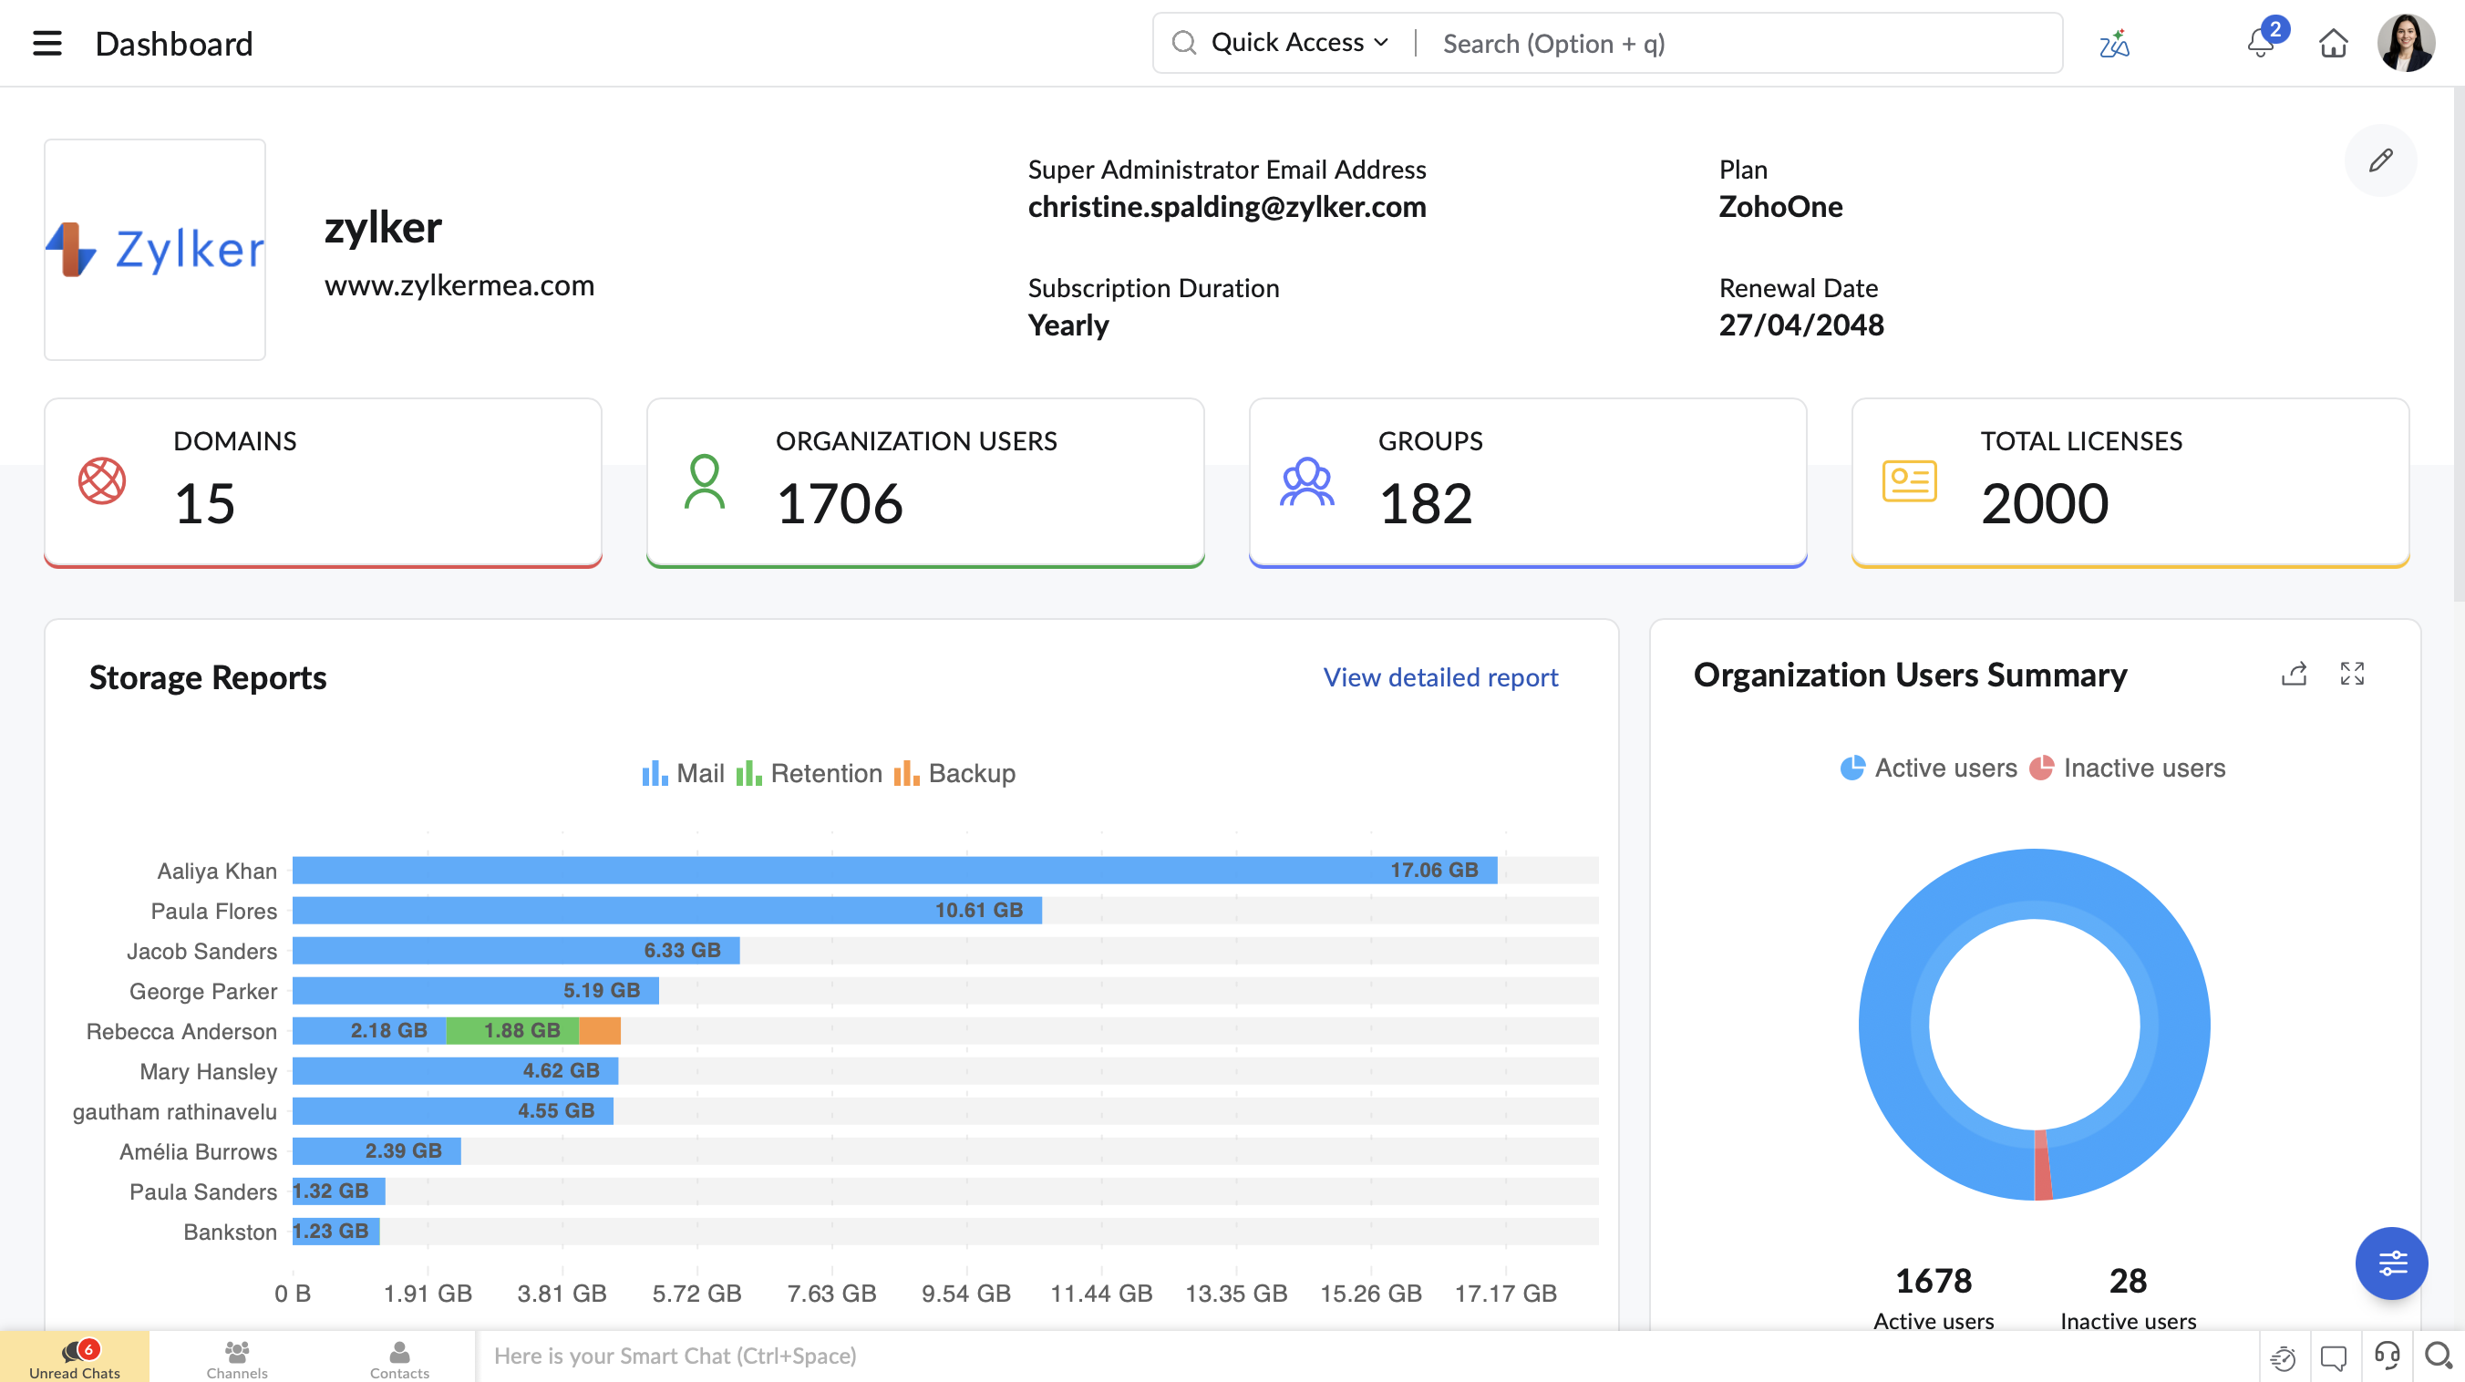Viewport: 2465px width, 1382px height.
Task: Click Bankston's 1.23 GB bar
Action: point(335,1232)
